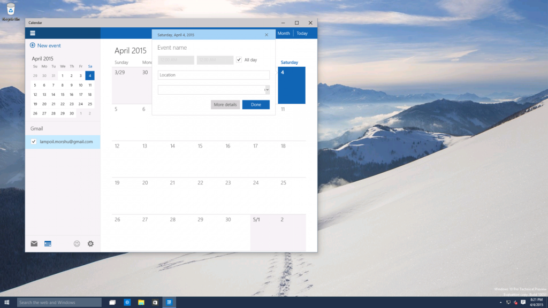Select the Calendar app taskbar icon
Image resolution: width=548 pixels, height=308 pixels.
(x=169, y=303)
